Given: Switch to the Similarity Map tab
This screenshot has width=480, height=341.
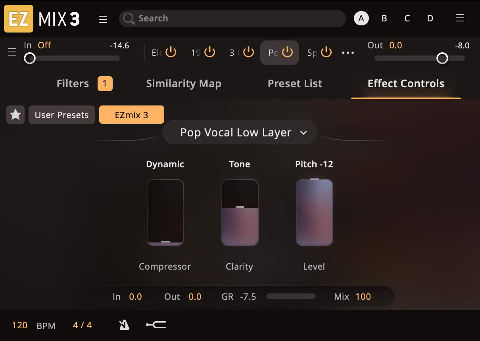Looking at the screenshot, I should click(x=184, y=84).
